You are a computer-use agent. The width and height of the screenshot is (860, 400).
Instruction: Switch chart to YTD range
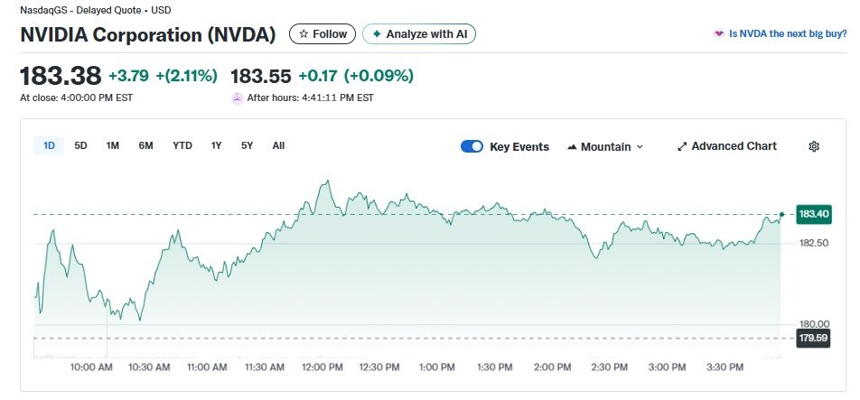182,145
